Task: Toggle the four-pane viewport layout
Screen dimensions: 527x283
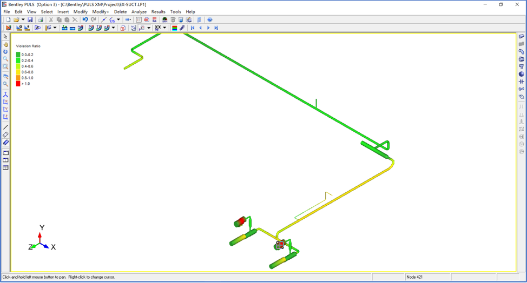Action: (5, 167)
